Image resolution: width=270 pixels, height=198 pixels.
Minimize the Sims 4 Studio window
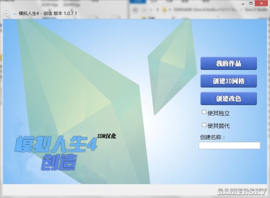[243, 4]
